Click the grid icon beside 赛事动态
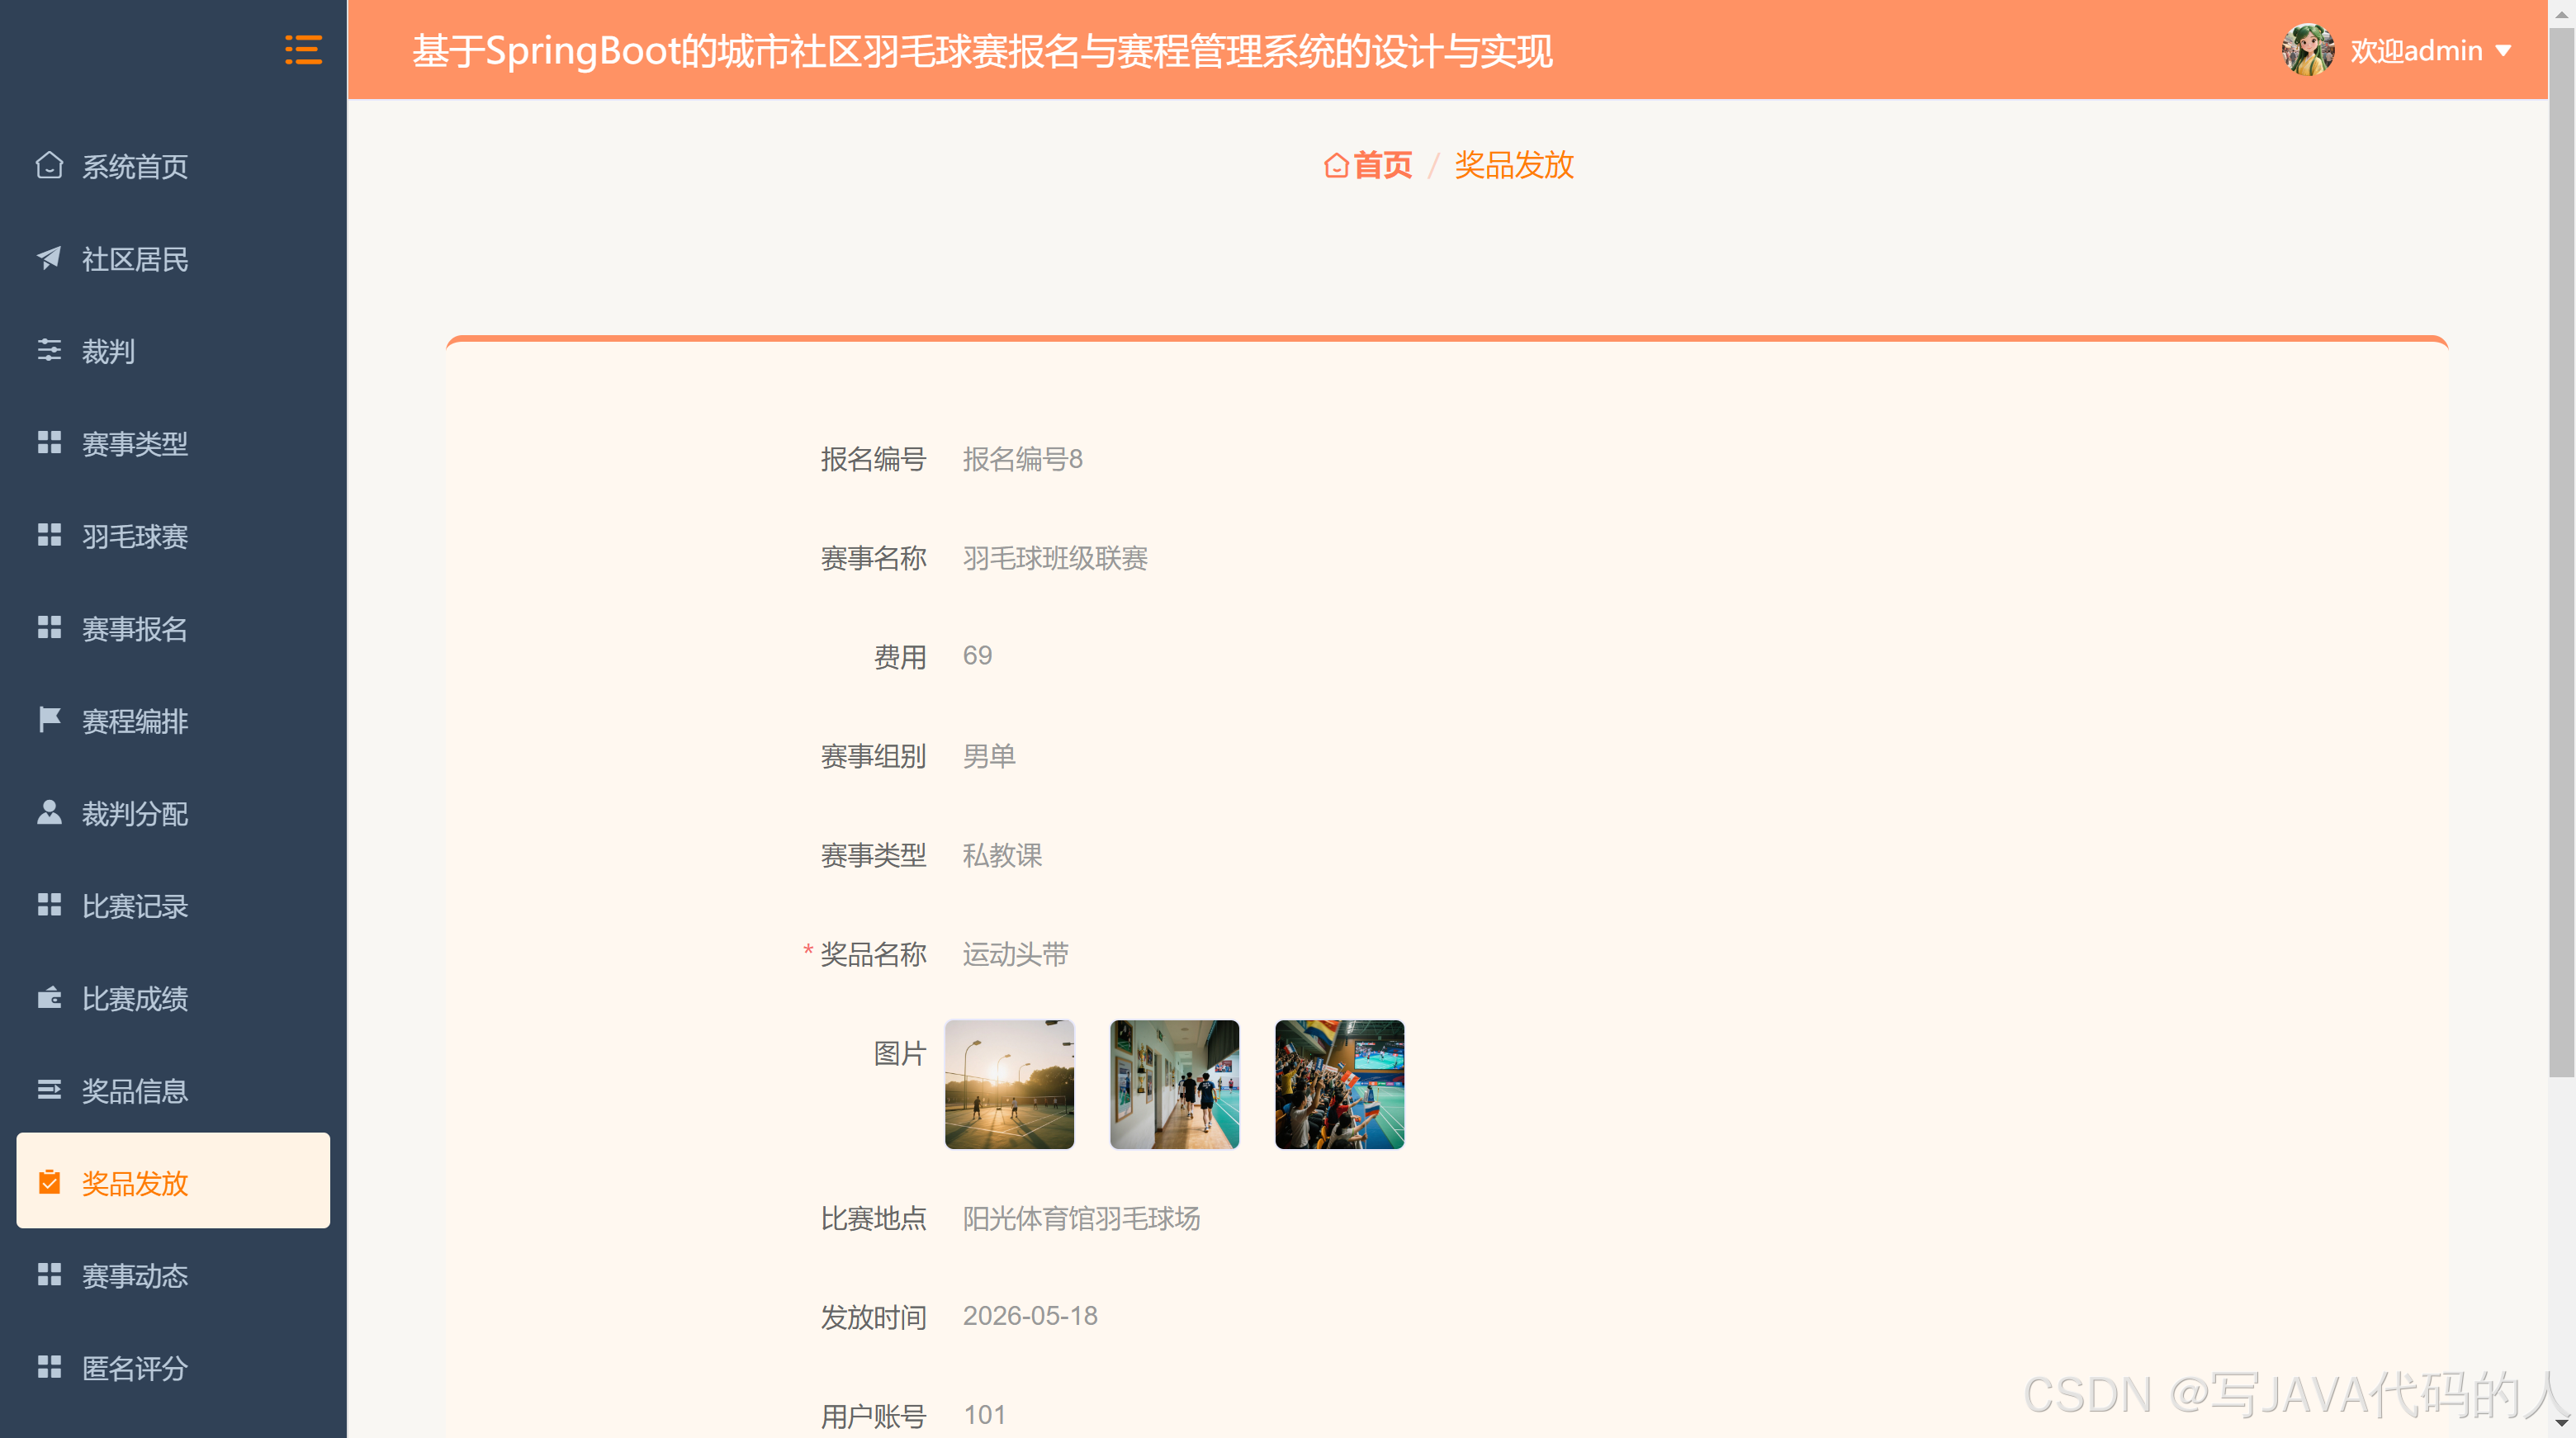Screen dimensions: 2576x1438 pos(49,1274)
